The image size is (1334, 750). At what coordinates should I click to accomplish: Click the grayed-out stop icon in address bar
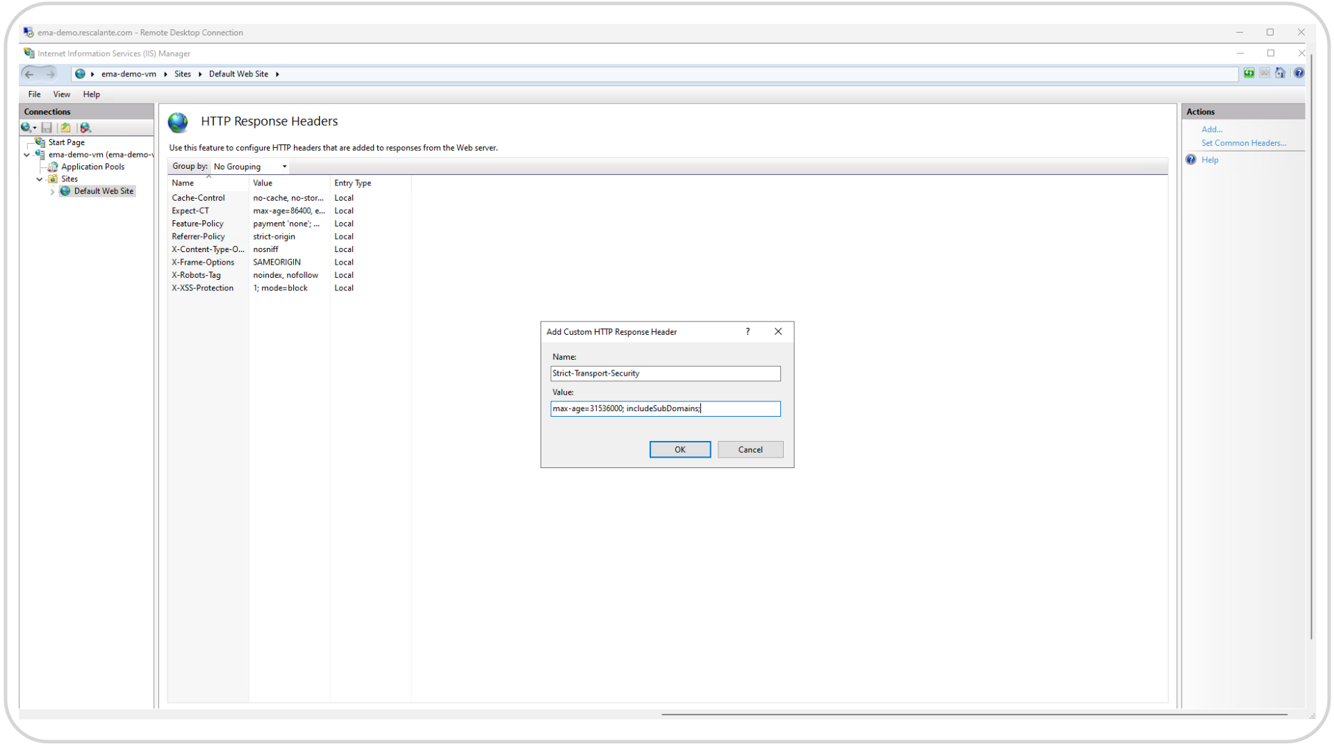(x=1265, y=73)
